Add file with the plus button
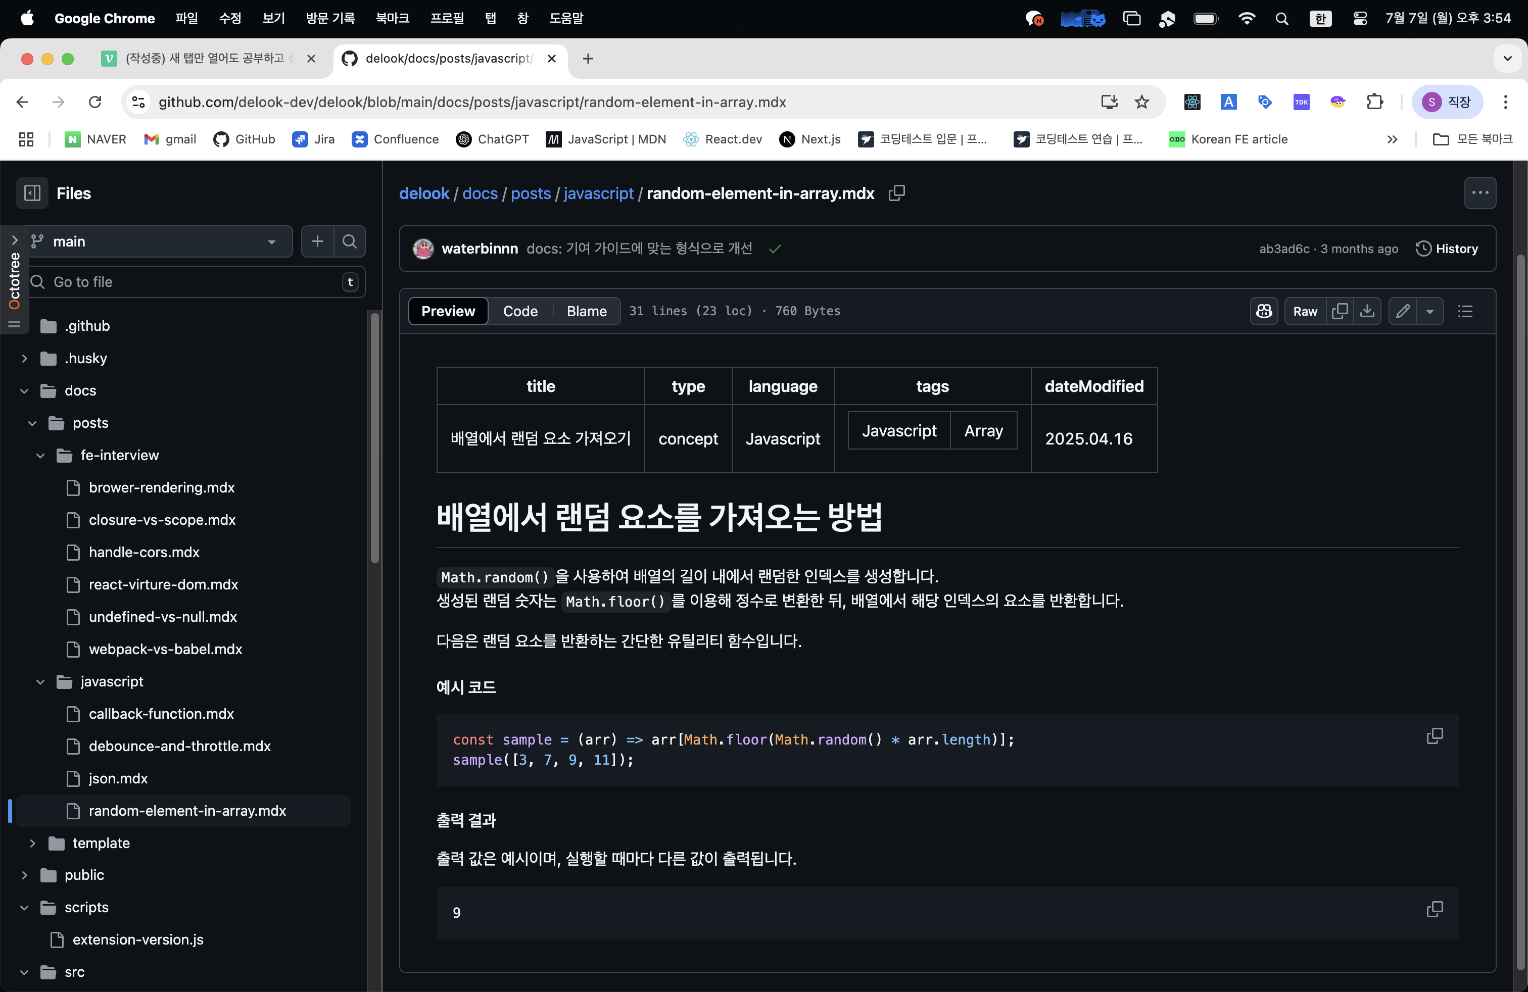 pos(317,241)
